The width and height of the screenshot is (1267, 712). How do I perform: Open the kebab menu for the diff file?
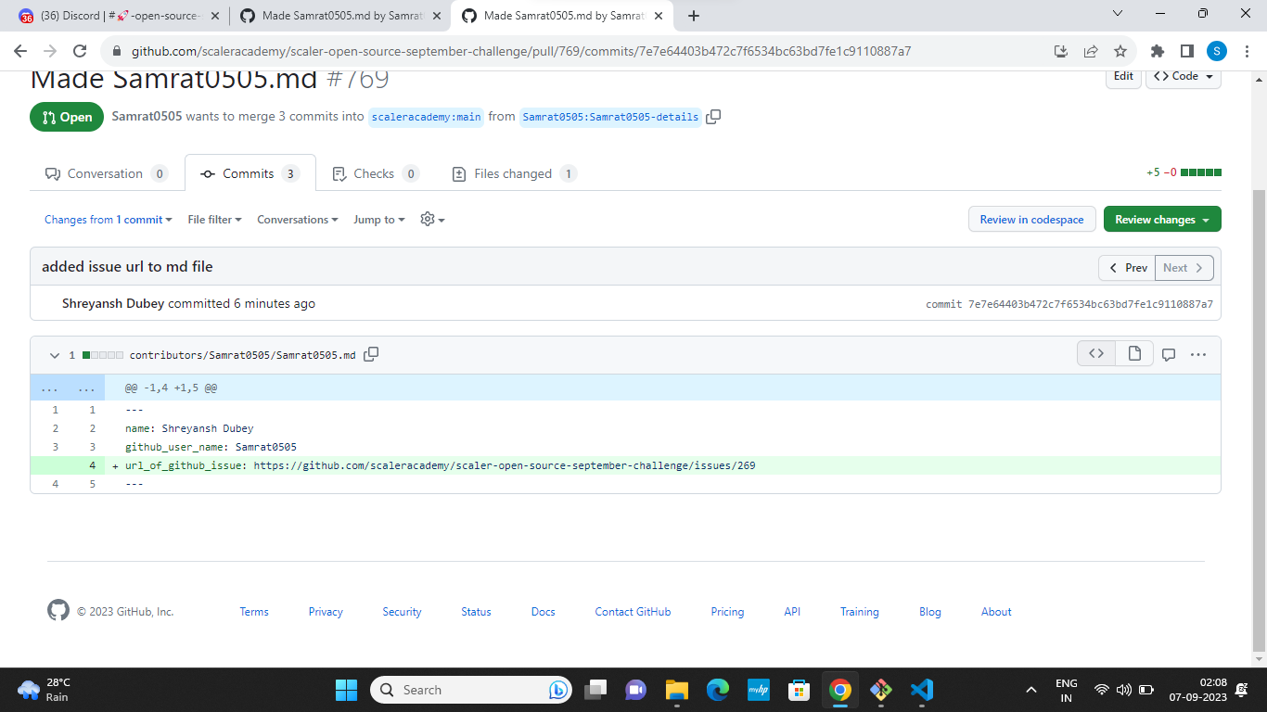click(1198, 353)
